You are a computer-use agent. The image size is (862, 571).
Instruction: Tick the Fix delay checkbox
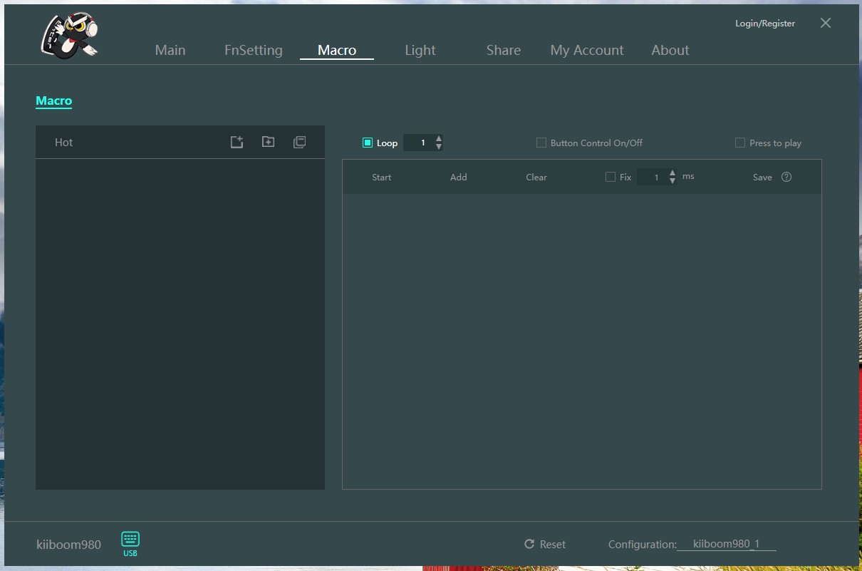611,177
